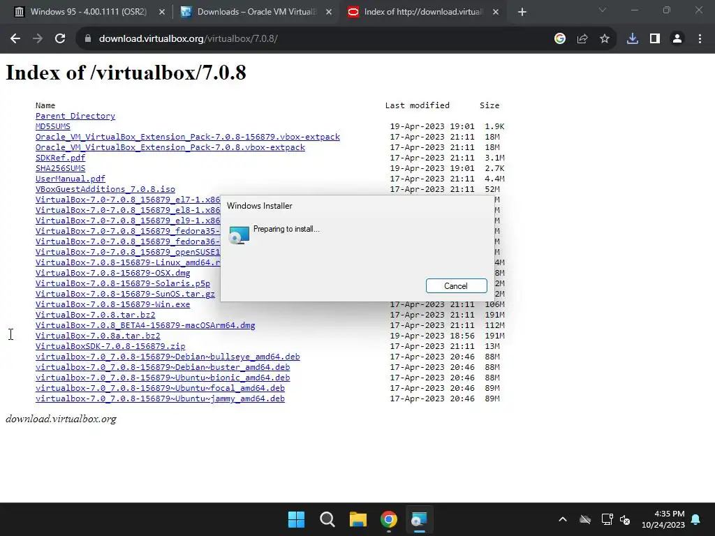Click the el9 VirtualBox rpm link
715x536 pixels.
click(x=128, y=221)
